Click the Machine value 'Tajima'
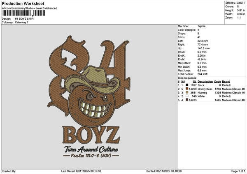The width and height of the screenshot is (247, 174). point(201,26)
